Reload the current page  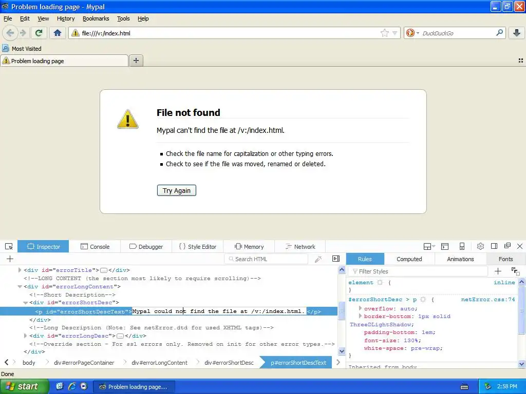point(39,33)
